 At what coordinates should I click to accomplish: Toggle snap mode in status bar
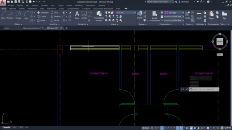coord(156,128)
